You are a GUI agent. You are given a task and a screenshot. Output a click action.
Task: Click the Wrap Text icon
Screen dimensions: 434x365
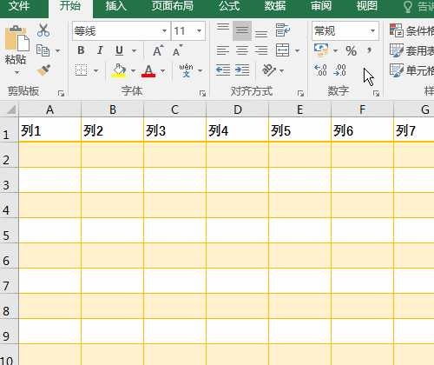click(283, 30)
